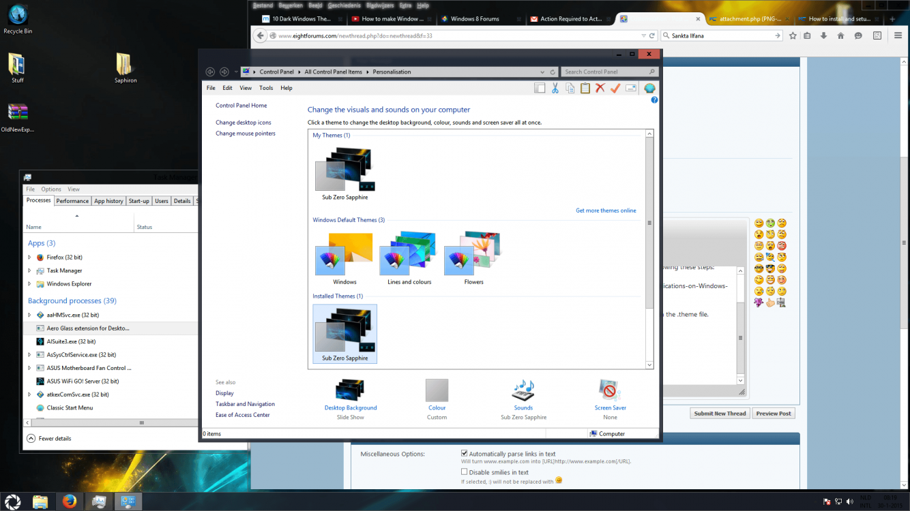This screenshot has height=511, width=910.
Task: Click Firefox home icon
Action: (840, 35)
